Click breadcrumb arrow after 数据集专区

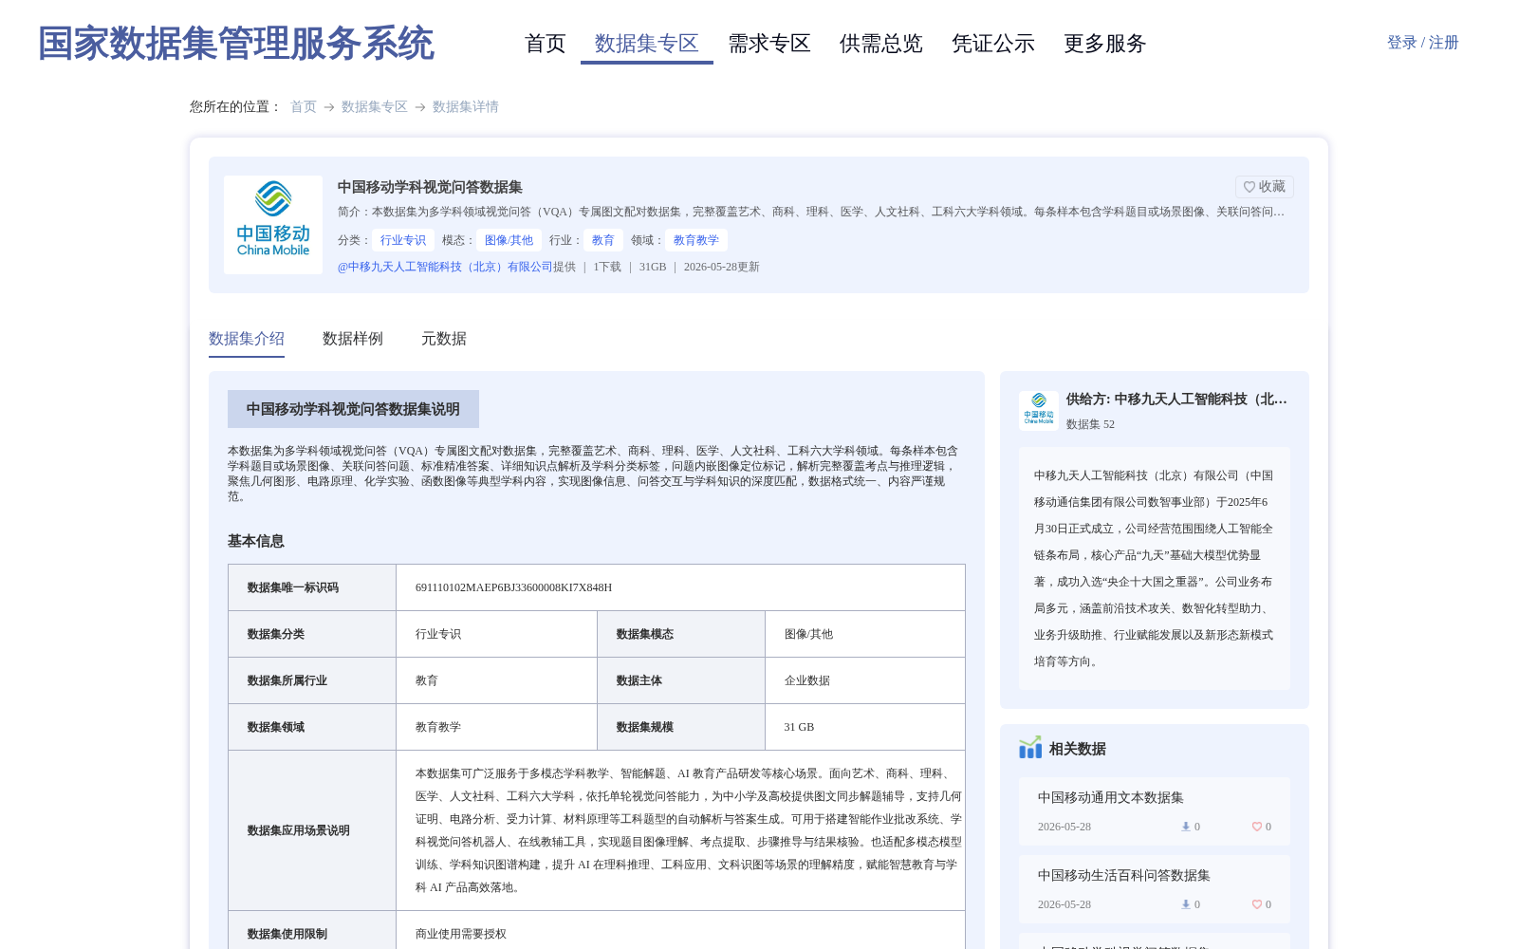420,107
